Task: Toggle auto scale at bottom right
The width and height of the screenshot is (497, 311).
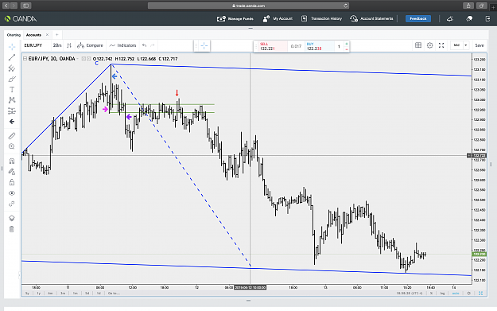Action: [x=456, y=294]
